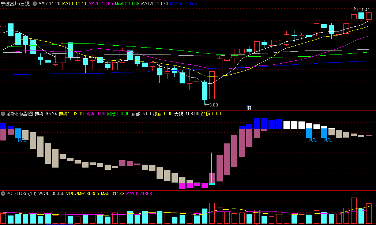Click the leftmost 逃顶 signal marker
Viewport: 376px width, 225px height.
click(x=22, y=140)
